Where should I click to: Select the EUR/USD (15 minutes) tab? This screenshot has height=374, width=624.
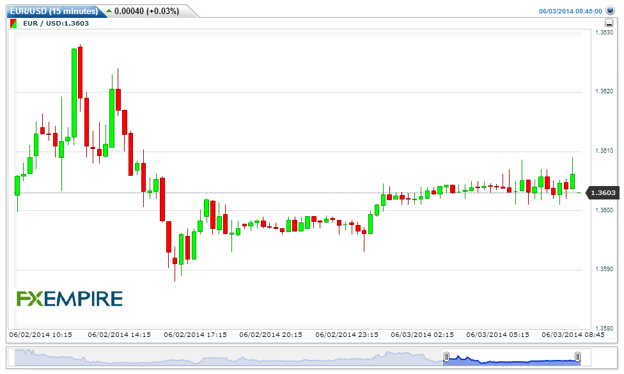pyautogui.click(x=54, y=11)
